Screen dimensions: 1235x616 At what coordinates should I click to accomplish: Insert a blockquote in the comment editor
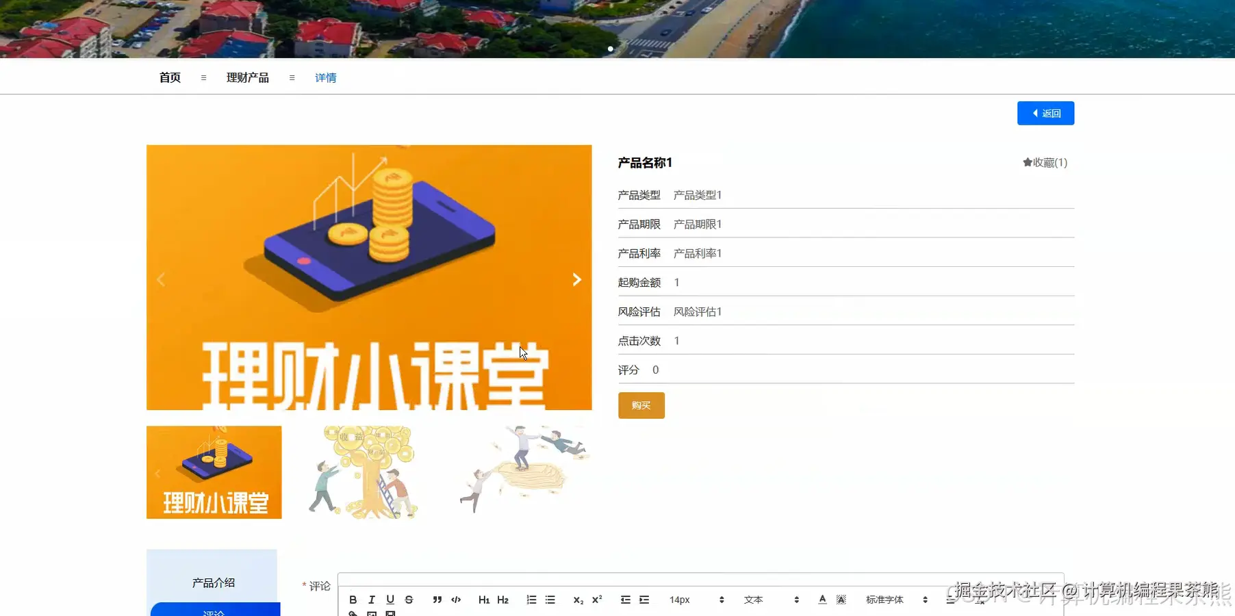pos(437,600)
